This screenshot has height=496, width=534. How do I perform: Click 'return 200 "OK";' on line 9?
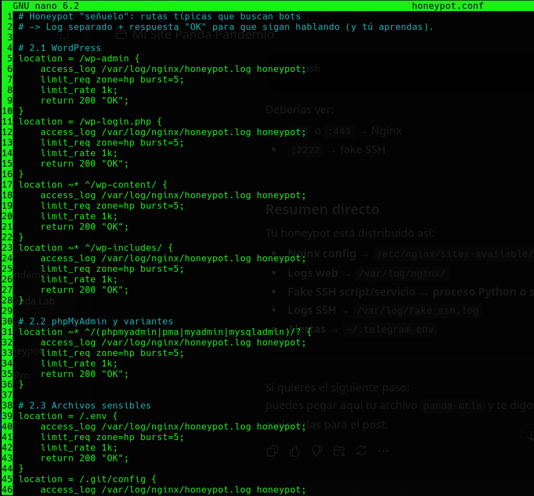tap(84, 101)
